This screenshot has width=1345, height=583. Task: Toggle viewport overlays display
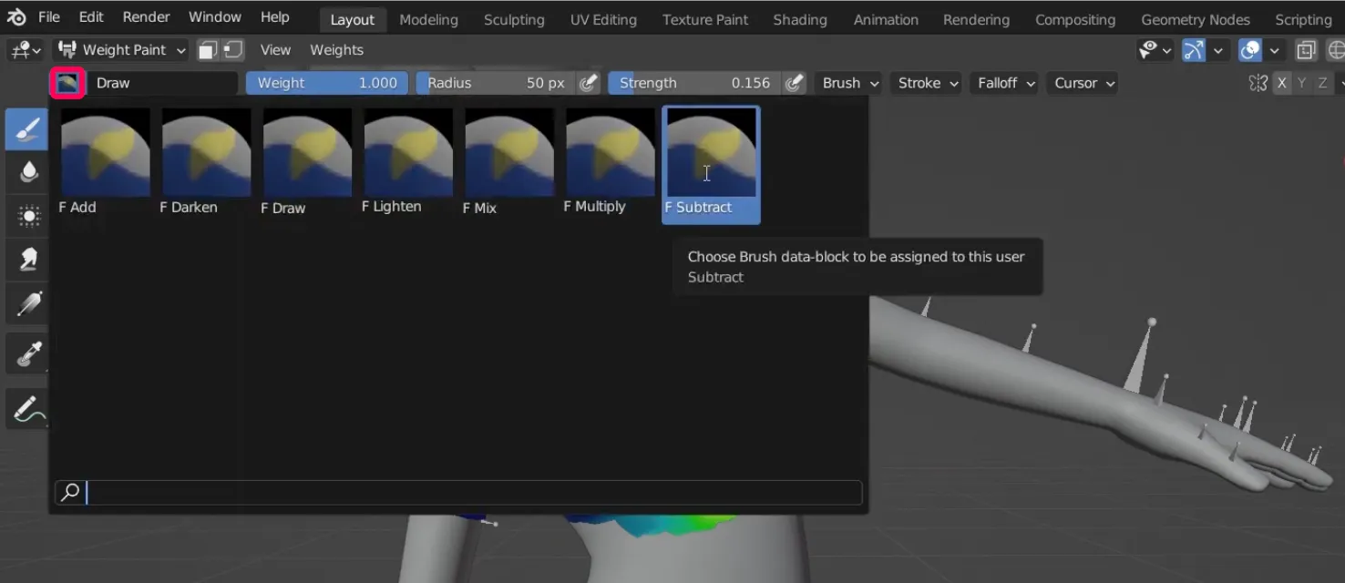(x=1250, y=50)
